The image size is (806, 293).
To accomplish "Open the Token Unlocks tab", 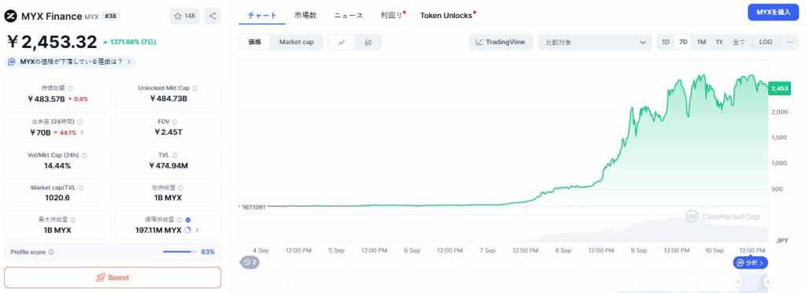I will [x=446, y=16].
